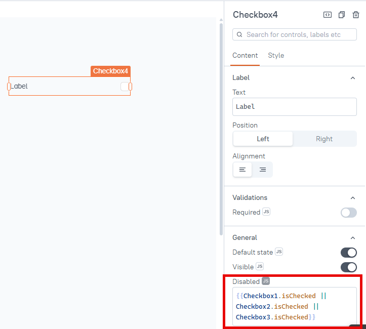Copy the Checkbox4 widget via copy icon
This screenshot has width=366, height=329.
pos(342,15)
